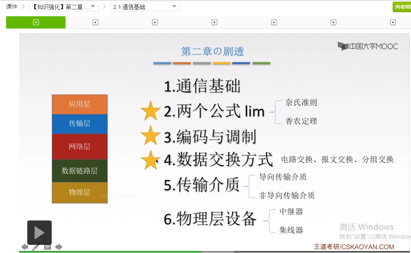
Task: Seek along the video progress bar
Action: tap(215, 252)
